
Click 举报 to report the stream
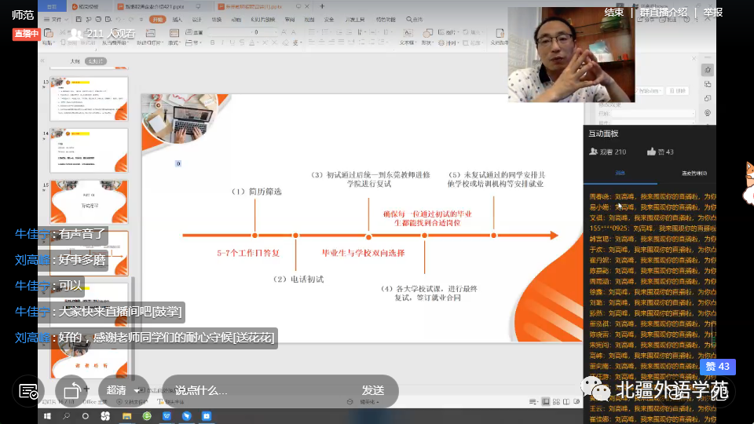pos(713,12)
